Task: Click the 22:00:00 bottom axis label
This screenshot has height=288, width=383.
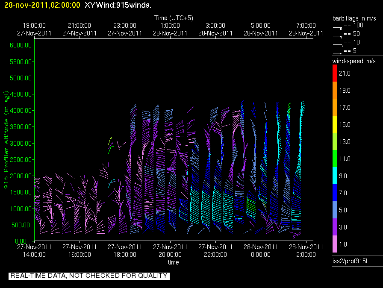Action: coord(215,255)
